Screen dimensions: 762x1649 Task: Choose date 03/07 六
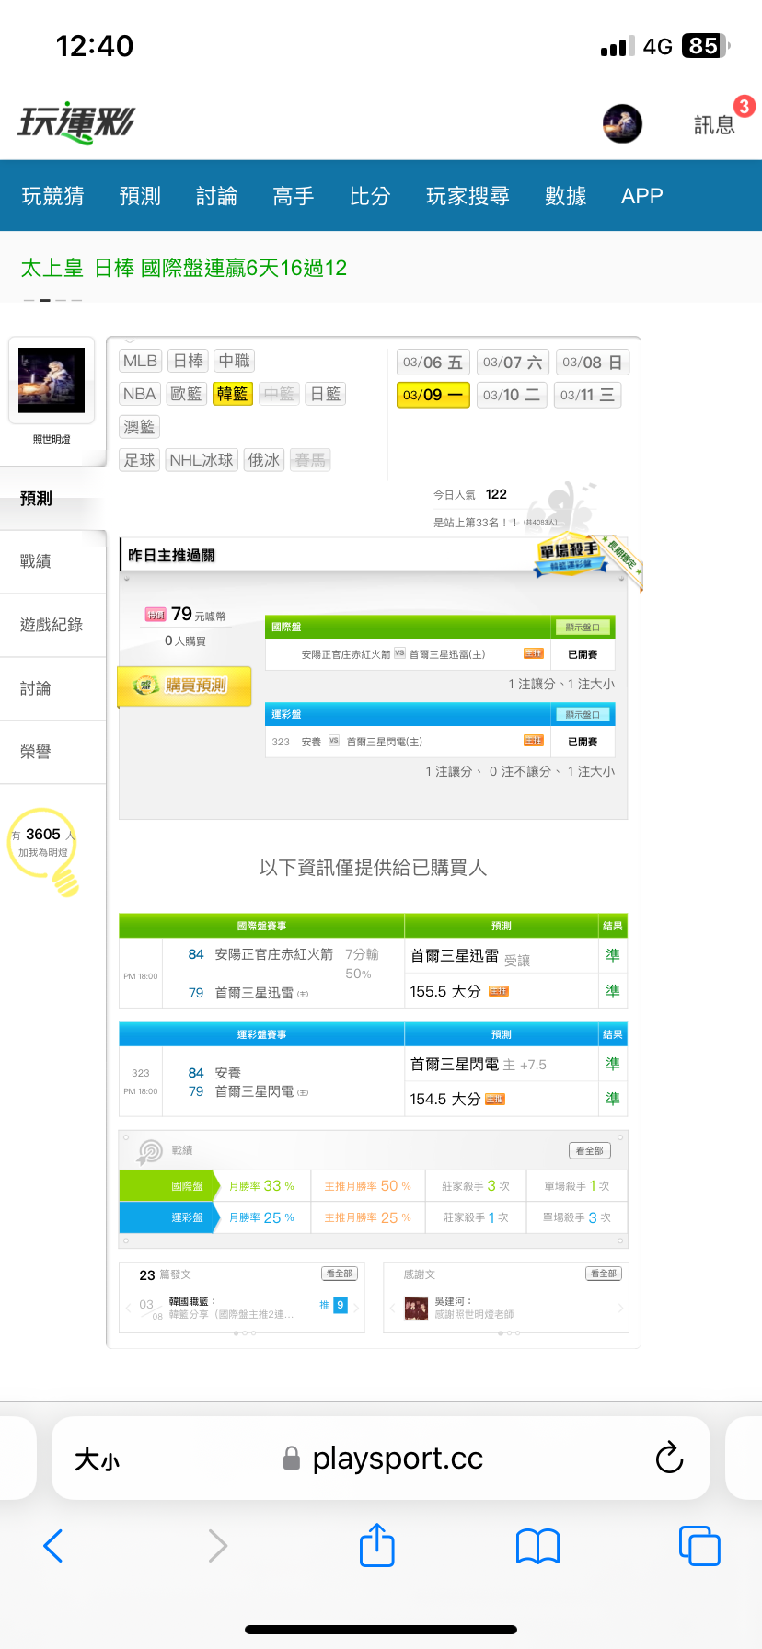(513, 363)
